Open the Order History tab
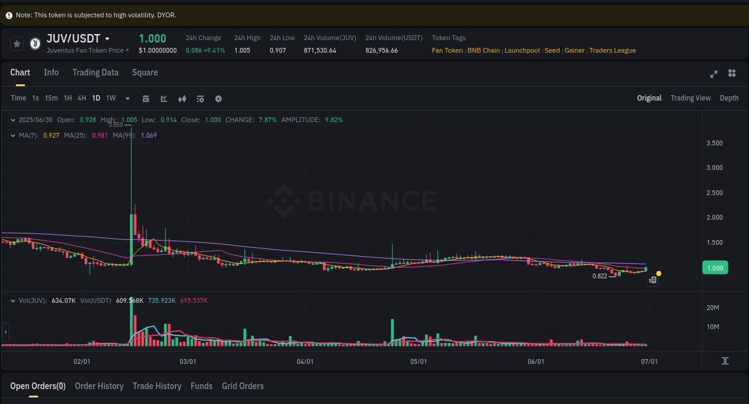This screenshot has width=749, height=404. 99,386
